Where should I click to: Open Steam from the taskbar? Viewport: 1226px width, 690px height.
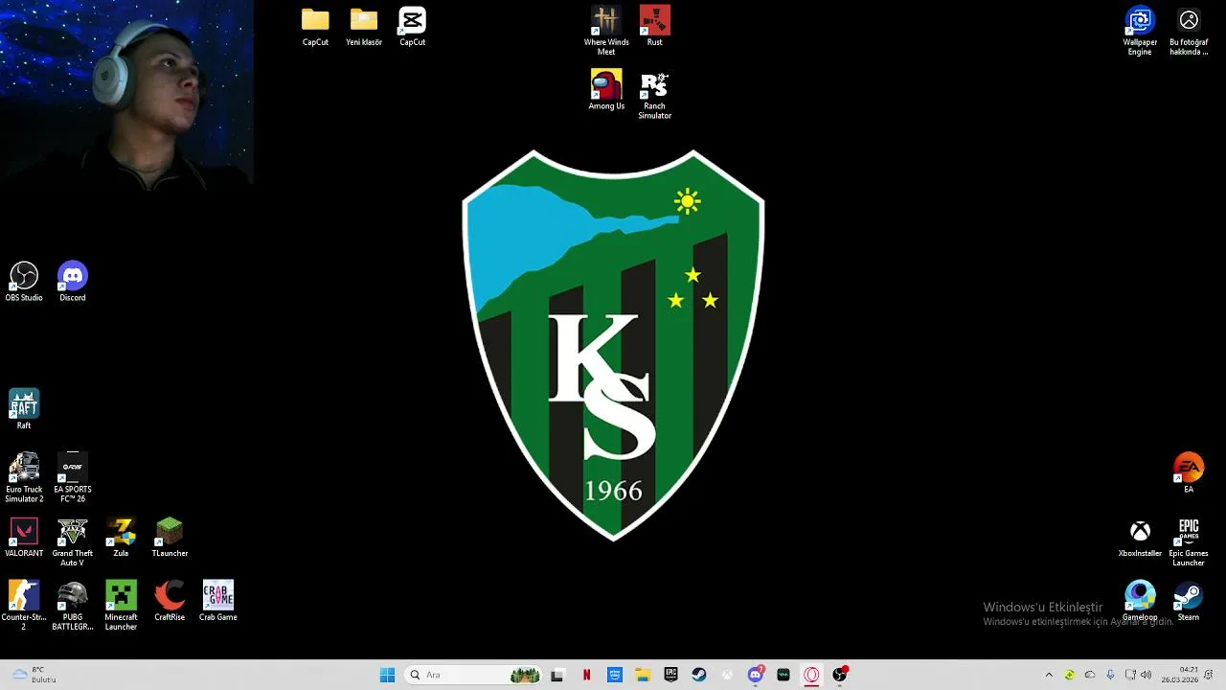click(699, 675)
